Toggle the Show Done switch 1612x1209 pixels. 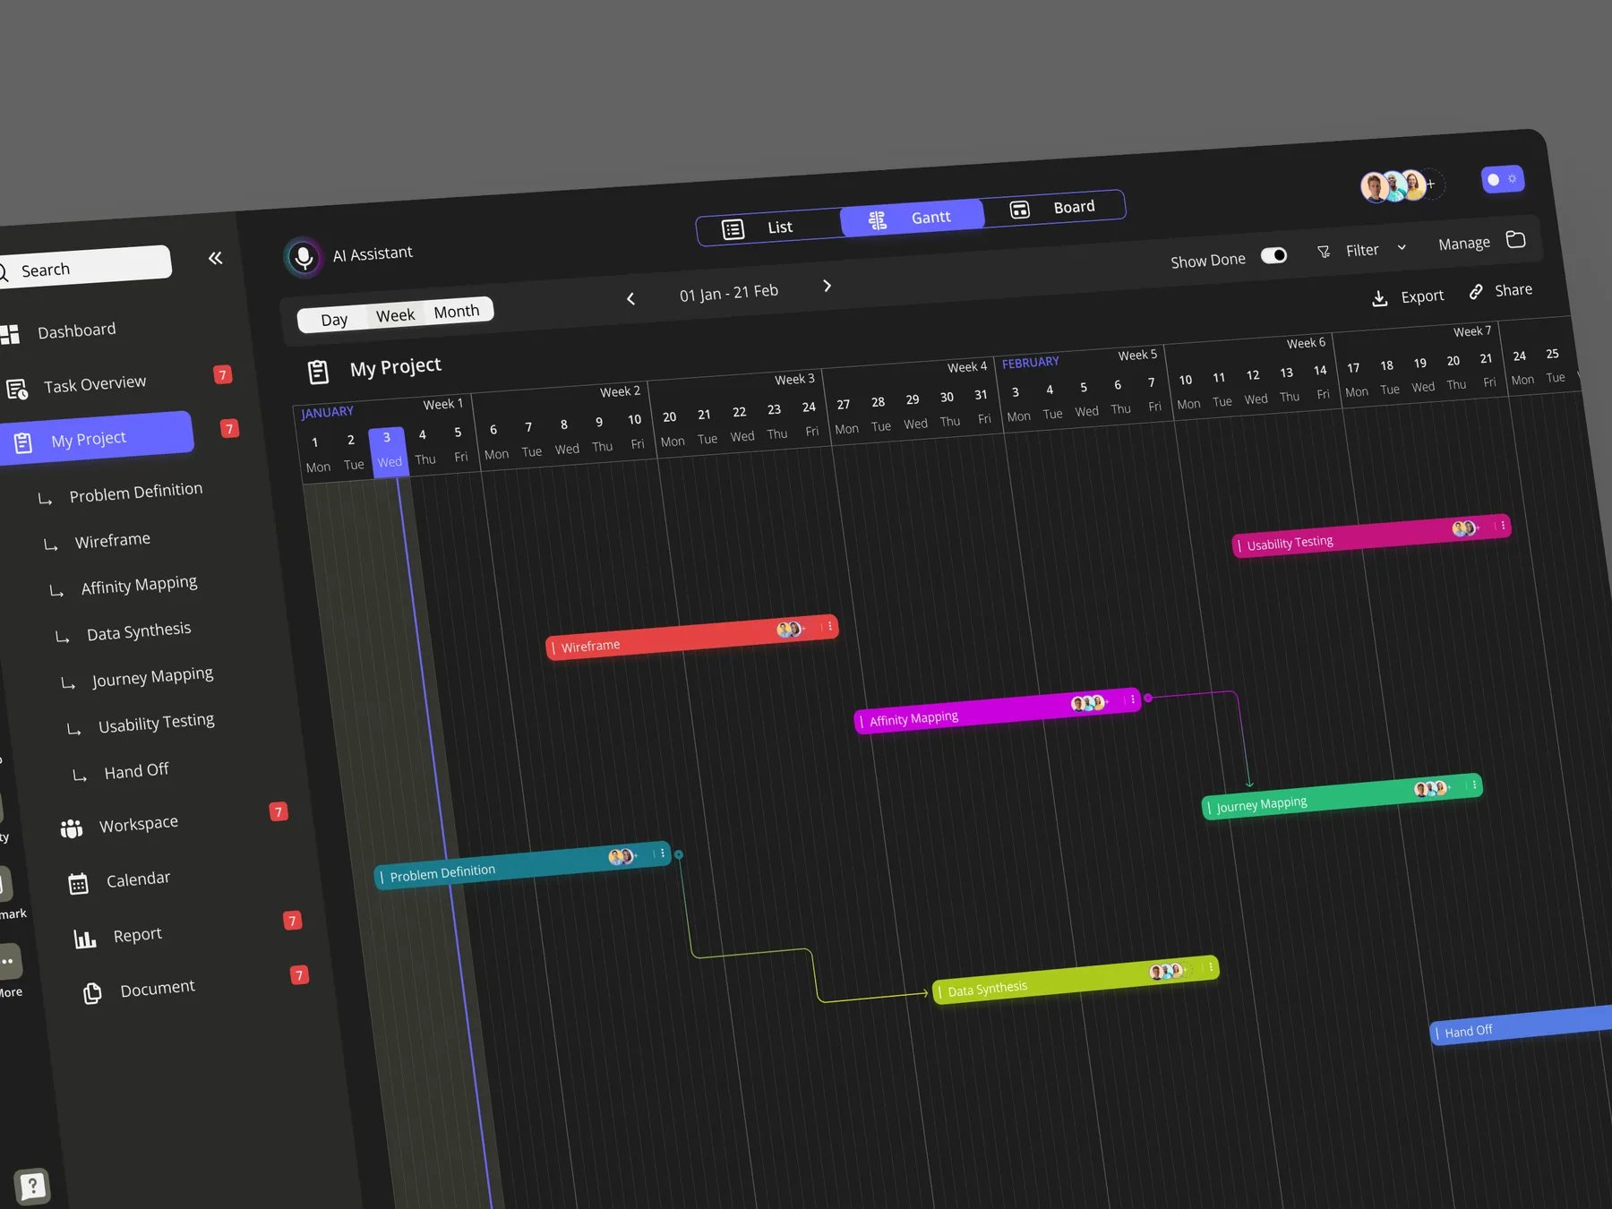(1273, 255)
